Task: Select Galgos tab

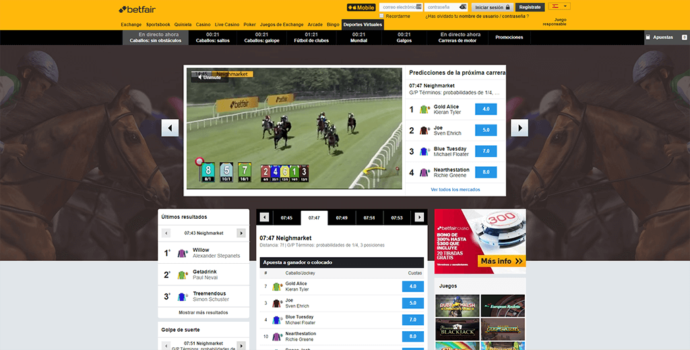Action: point(404,38)
